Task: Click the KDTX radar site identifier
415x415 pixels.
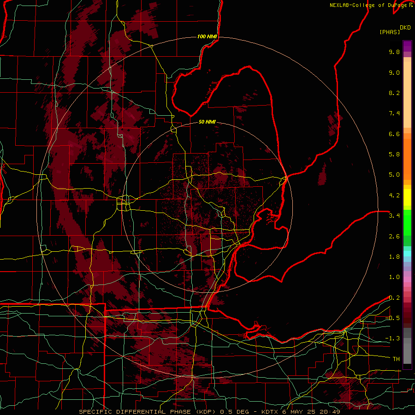Action: (x=271, y=412)
